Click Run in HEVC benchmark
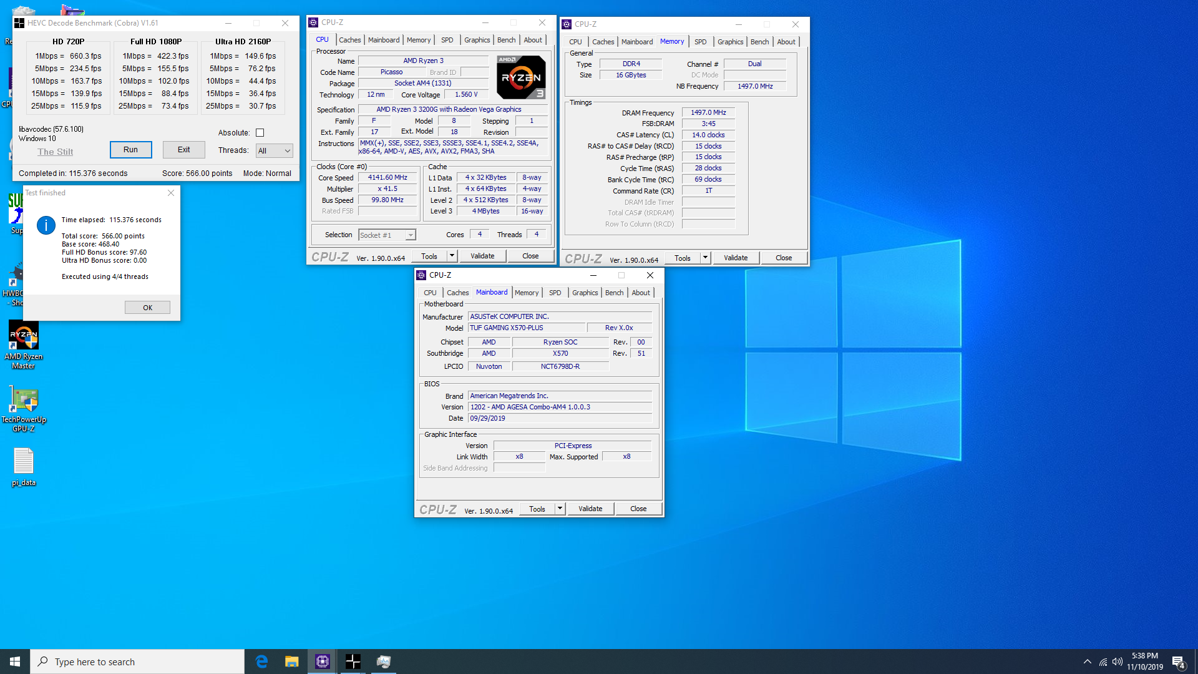Screen dimensions: 1198x674 pos(131,150)
